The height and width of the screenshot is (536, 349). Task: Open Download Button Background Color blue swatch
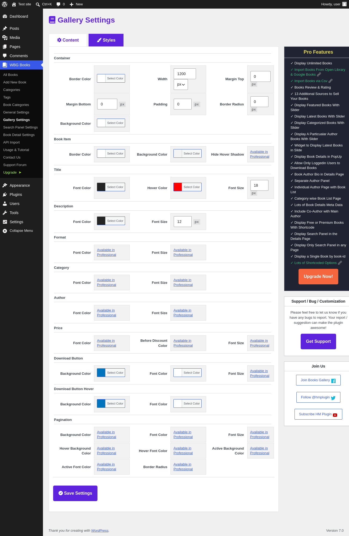[x=101, y=373]
